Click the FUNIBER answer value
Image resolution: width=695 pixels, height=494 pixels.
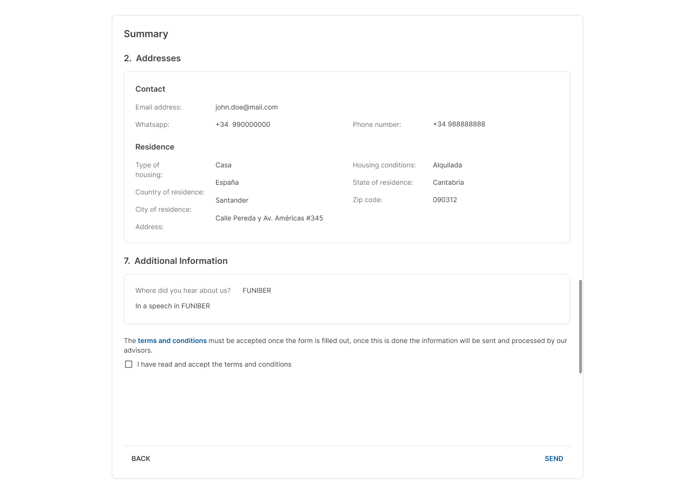257,290
